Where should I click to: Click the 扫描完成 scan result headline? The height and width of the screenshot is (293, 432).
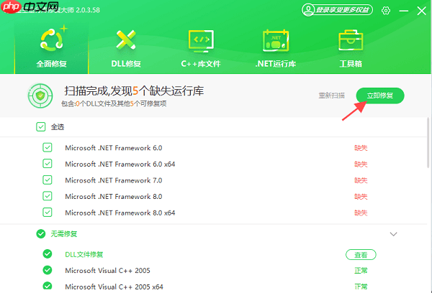(134, 91)
